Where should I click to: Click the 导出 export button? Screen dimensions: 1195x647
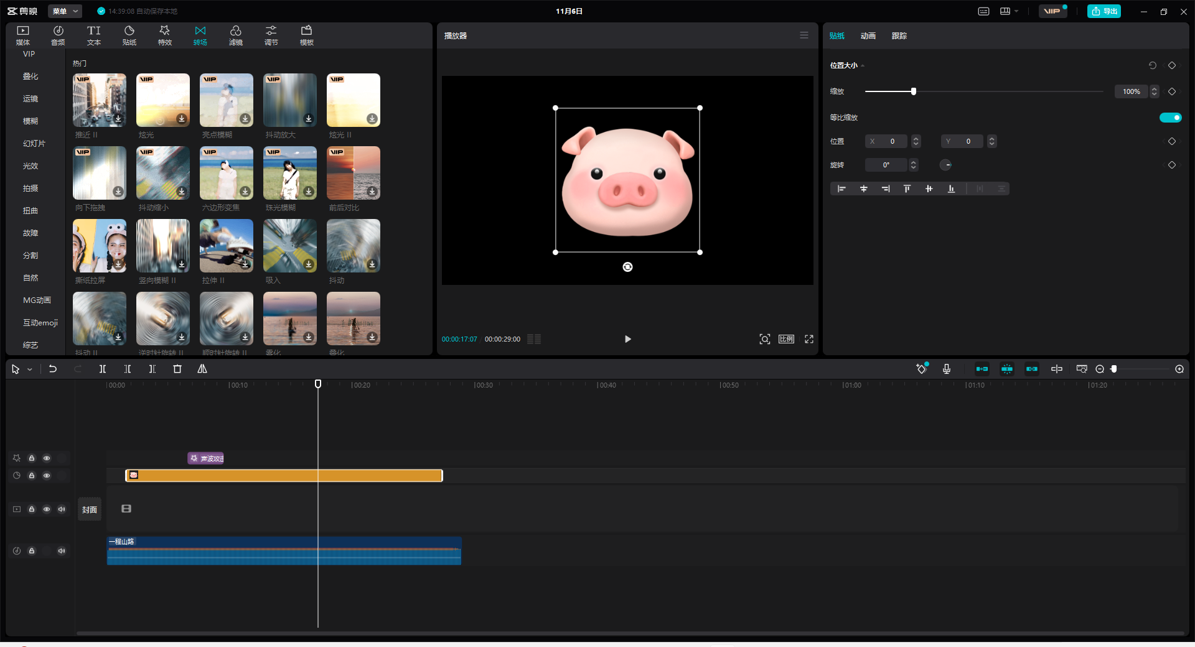[x=1104, y=11]
